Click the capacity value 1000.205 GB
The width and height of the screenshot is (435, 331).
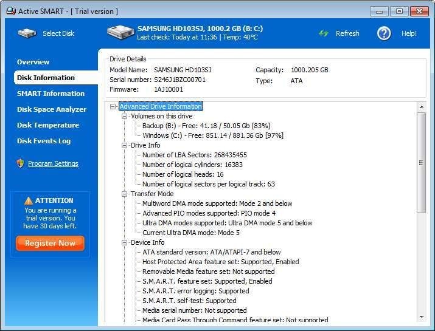point(310,70)
